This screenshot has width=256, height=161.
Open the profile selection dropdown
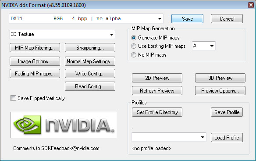click(169, 137)
